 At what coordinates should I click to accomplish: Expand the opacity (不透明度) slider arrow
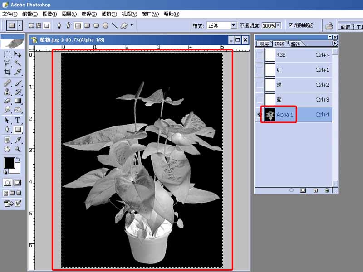(x=279, y=25)
